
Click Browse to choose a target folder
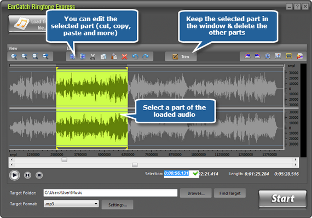[x=196, y=193]
